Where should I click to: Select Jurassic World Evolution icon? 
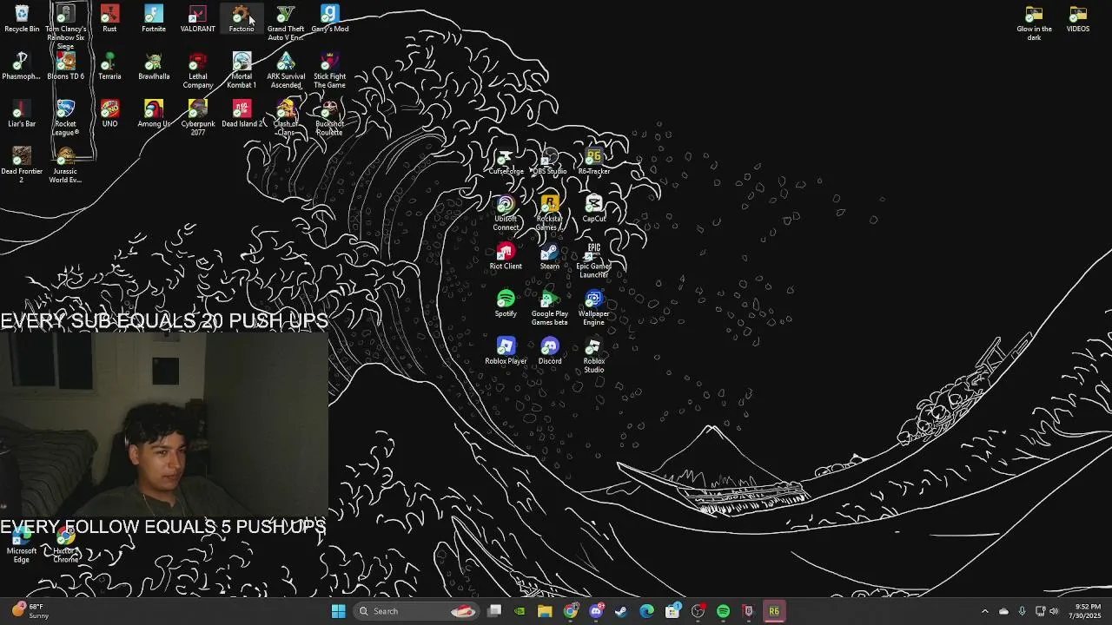[x=65, y=165]
